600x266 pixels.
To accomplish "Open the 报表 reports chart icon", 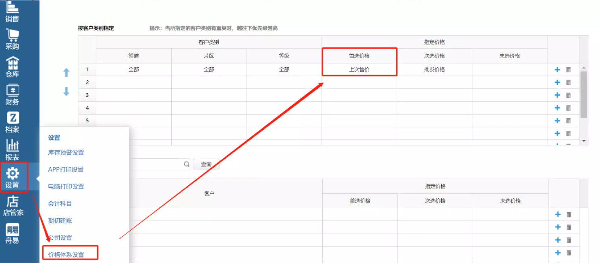I will (12, 149).
